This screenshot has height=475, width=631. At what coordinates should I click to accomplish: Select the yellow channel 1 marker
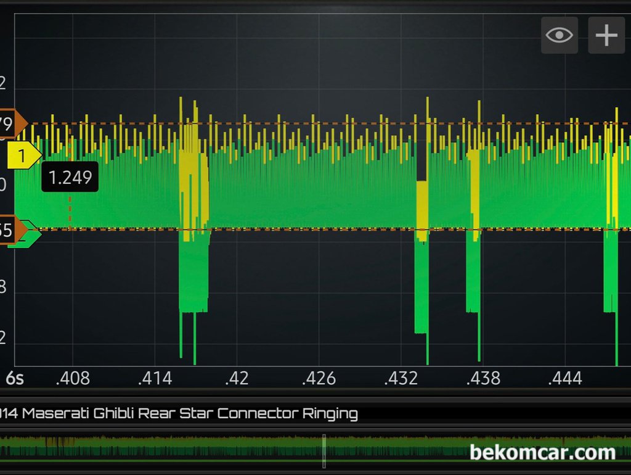click(x=23, y=156)
